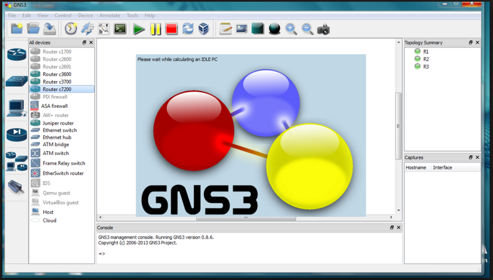The height and width of the screenshot is (280, 493).
Task: Reload all devices with blue arrows icon
Action: (188, 29)
